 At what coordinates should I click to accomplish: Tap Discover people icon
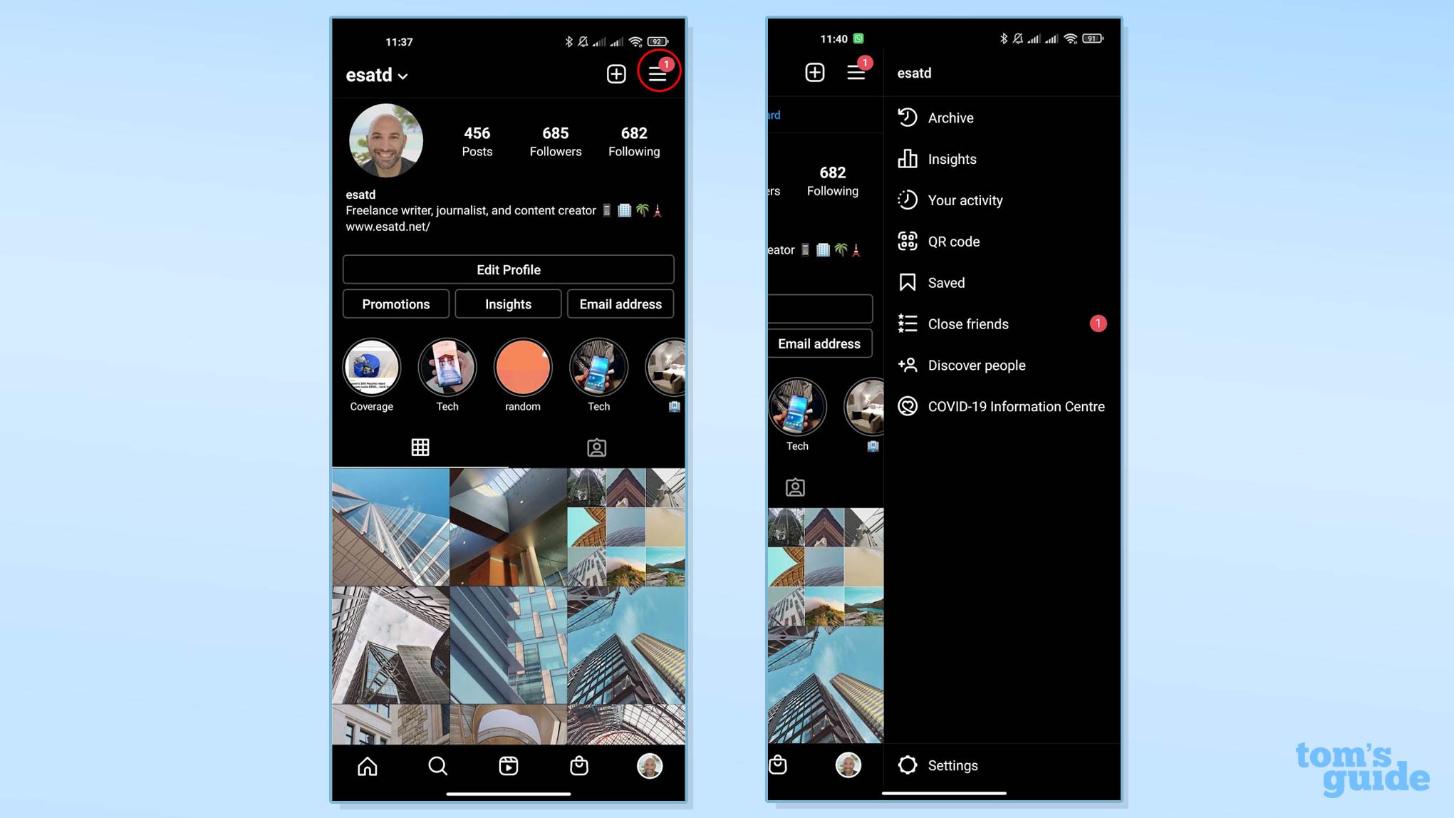click(x=907, y=365)
